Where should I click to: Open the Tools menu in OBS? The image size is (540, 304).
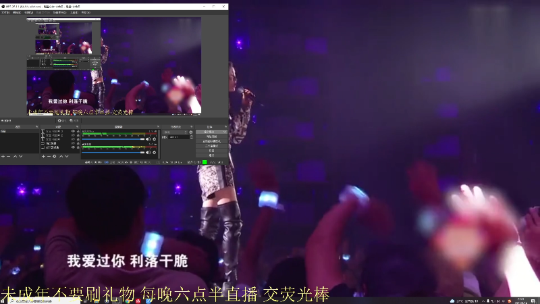point(74,12)
